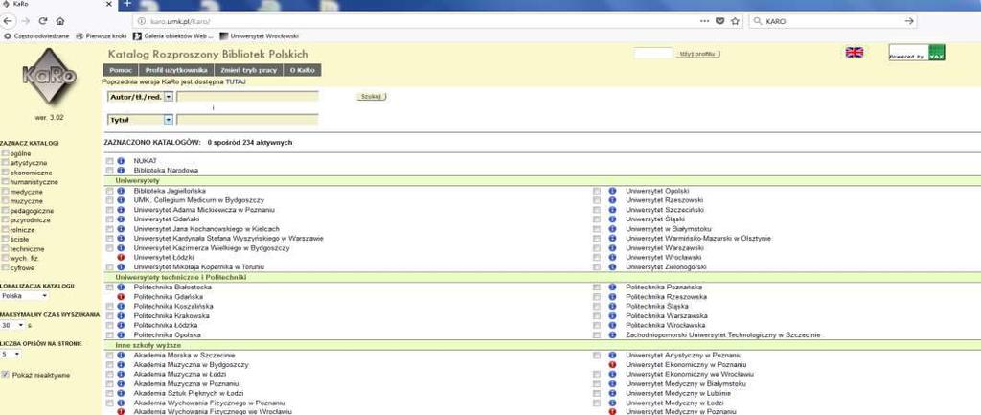This screenshot has height=415, width=981.
Task: Click the profile name input field
Action: point(653,54)
